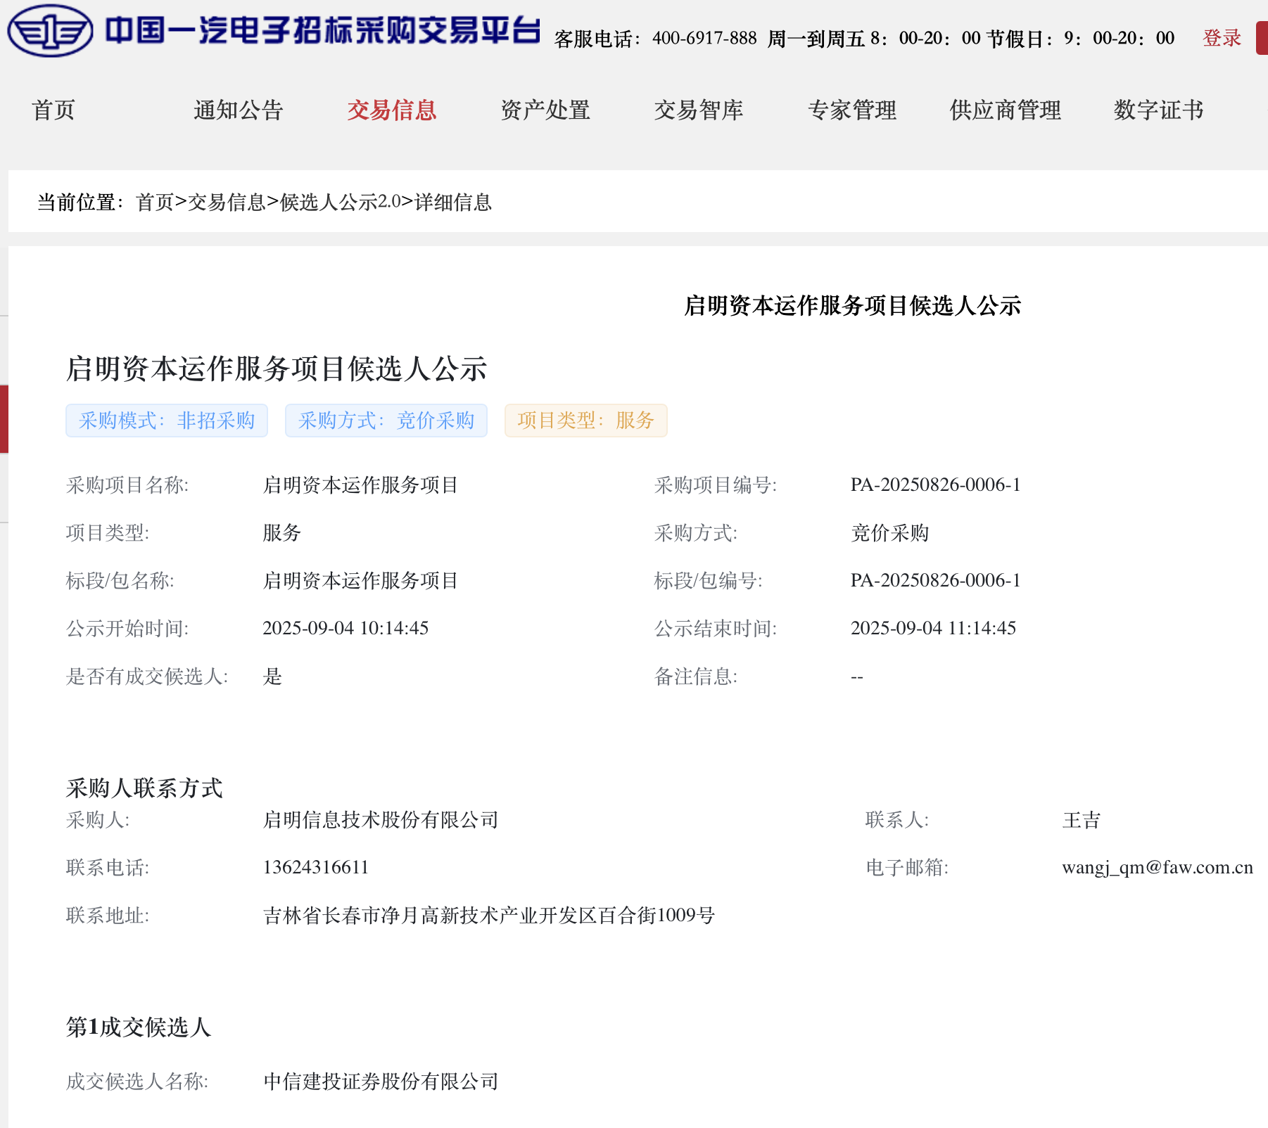Click the customer service number 400-6917-888
Screen dimensions: 1268x1128
tap(704, 38)
